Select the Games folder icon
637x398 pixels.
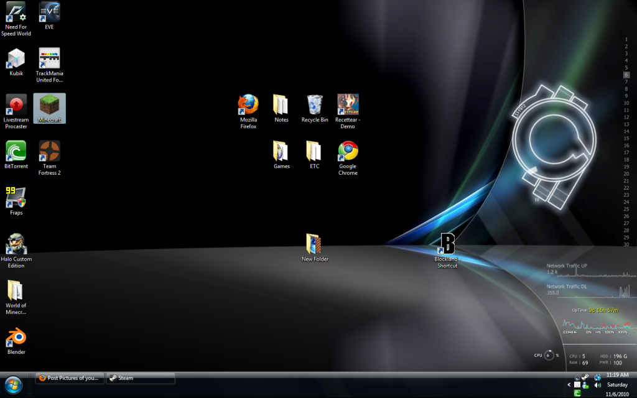click(x=281, y=155)
